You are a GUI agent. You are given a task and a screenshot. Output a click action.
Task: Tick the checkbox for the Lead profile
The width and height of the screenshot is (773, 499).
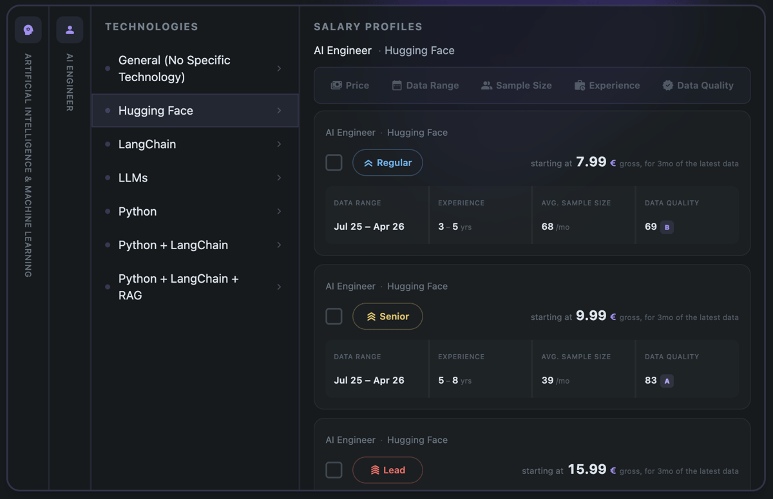click(334, 470)
